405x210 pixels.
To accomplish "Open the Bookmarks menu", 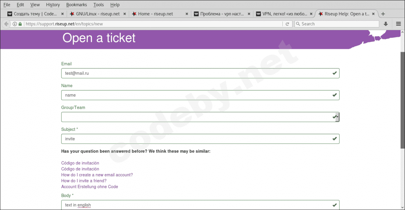I will point(77,5).
